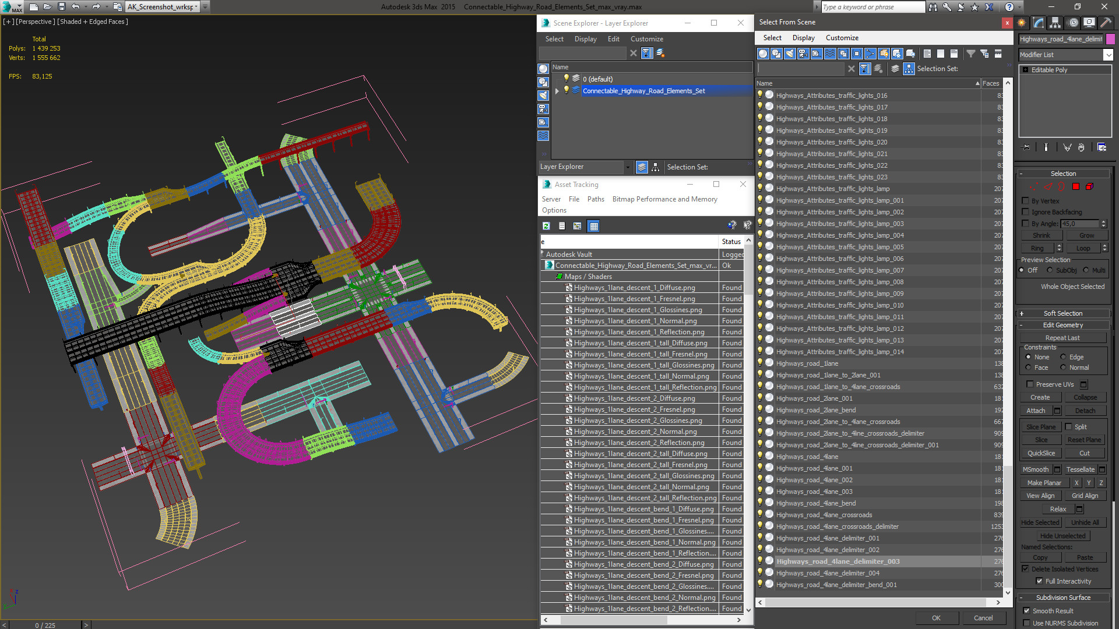Toggle Full Interactivity checkbox

(x=1039, y=581)
